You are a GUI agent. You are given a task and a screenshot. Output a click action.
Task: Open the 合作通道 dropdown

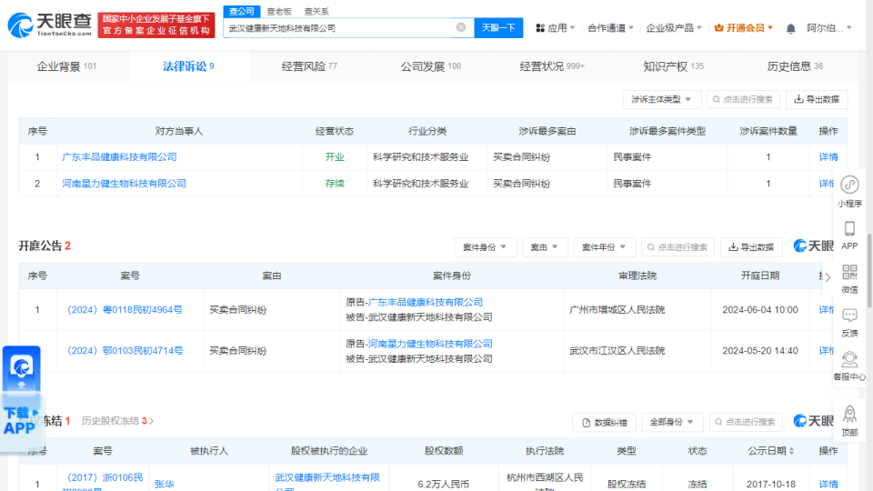pyautogui.click(x=610, y=28)
